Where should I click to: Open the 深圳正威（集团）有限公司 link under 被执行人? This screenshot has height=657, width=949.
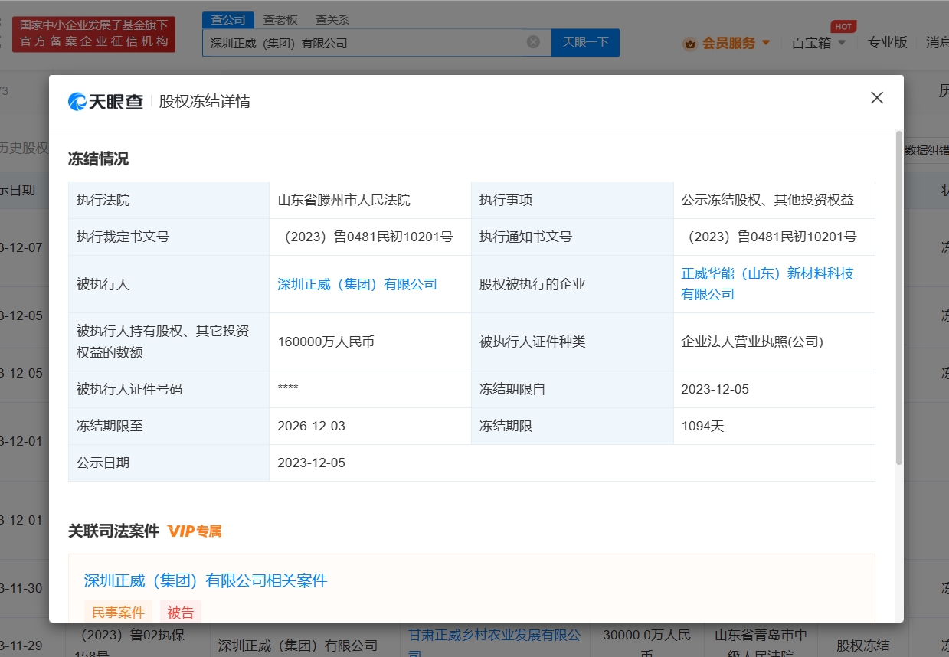(357, 284)
